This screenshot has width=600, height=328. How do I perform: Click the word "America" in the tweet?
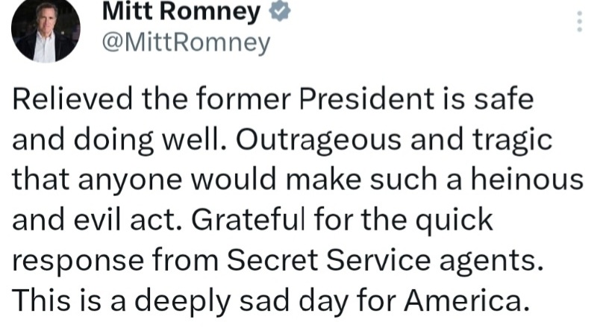[x=463, y=301]
